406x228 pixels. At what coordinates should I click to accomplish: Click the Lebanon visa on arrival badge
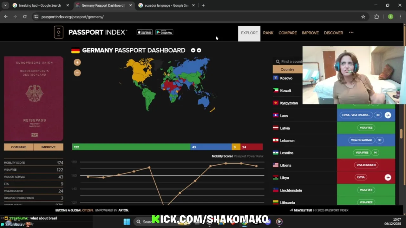point(361,140)
